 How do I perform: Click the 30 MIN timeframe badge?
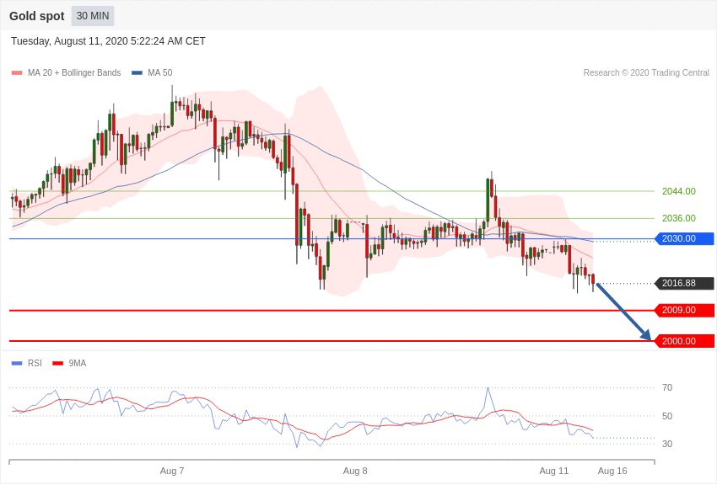pos(93,16)
